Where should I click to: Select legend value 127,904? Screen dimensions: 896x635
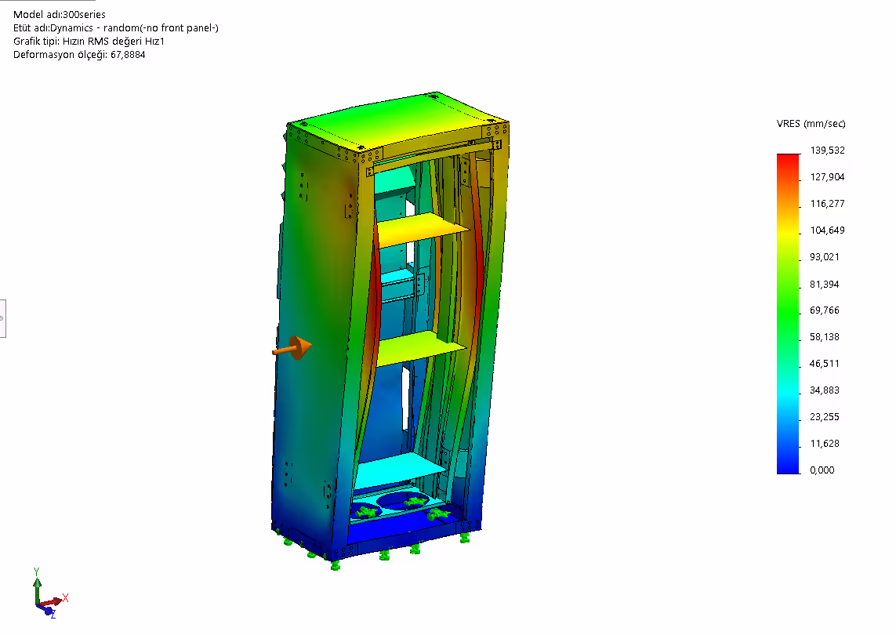(827, 177)
